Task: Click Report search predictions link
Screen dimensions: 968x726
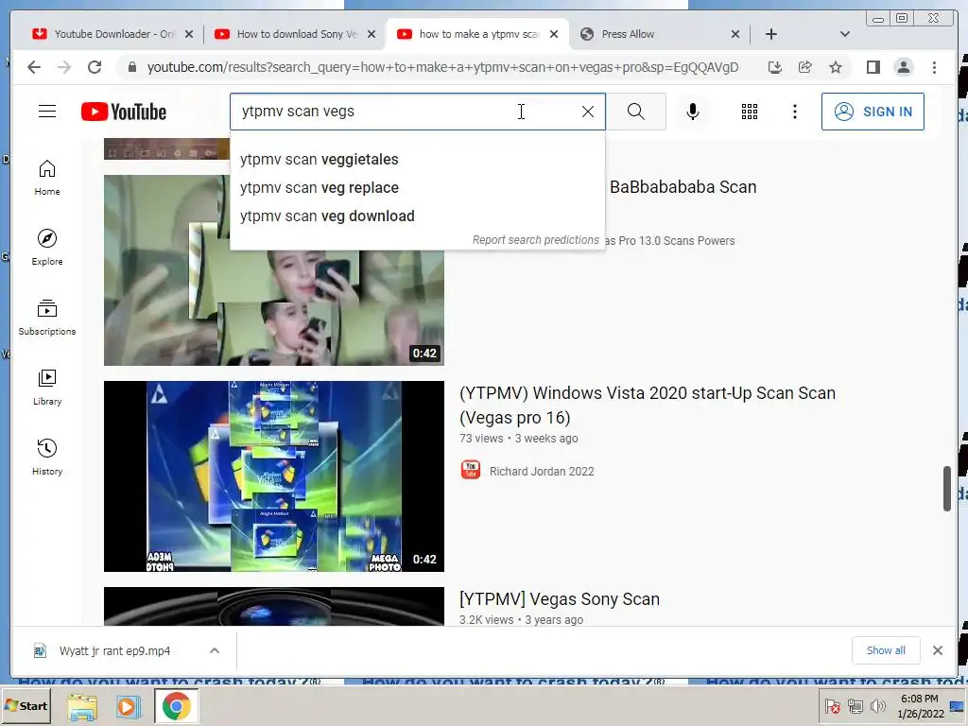Action: pyautogui.click(x=535, y=240)
